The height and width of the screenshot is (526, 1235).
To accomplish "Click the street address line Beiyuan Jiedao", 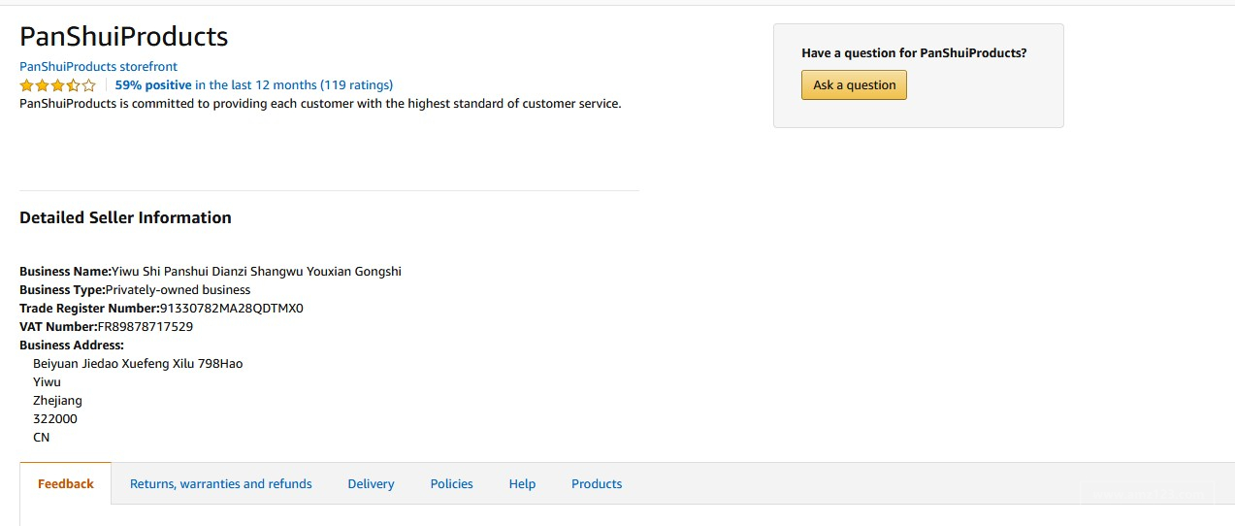I will pos(137,364).
